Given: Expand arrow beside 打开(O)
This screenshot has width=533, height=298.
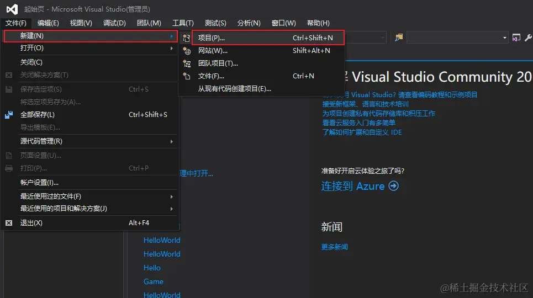Looking at the screenshot, I should (172, 48).
